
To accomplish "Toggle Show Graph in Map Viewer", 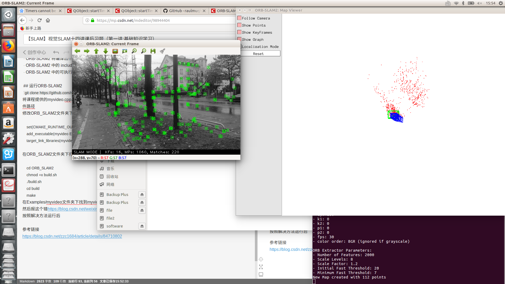I will (x=239, y=39).
